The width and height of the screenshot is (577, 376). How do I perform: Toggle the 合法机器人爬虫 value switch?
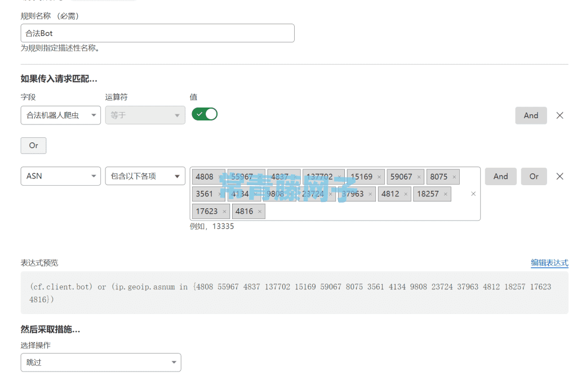[205, 114]
